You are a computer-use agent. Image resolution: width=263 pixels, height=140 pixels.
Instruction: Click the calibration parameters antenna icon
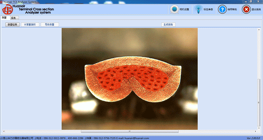(198, 10)
